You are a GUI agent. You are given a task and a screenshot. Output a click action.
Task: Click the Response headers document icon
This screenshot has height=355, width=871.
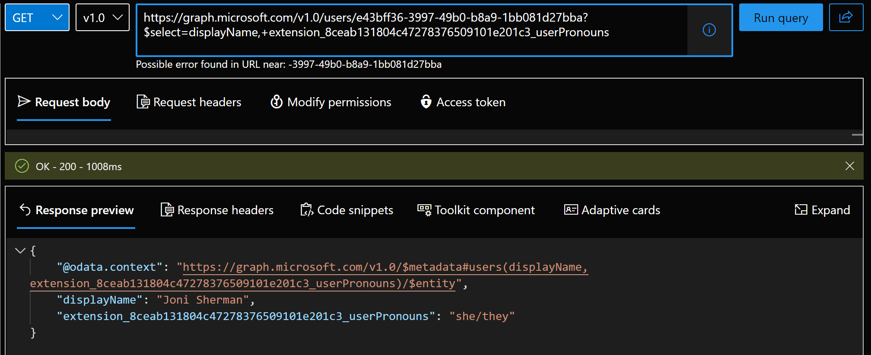[167, 210]
